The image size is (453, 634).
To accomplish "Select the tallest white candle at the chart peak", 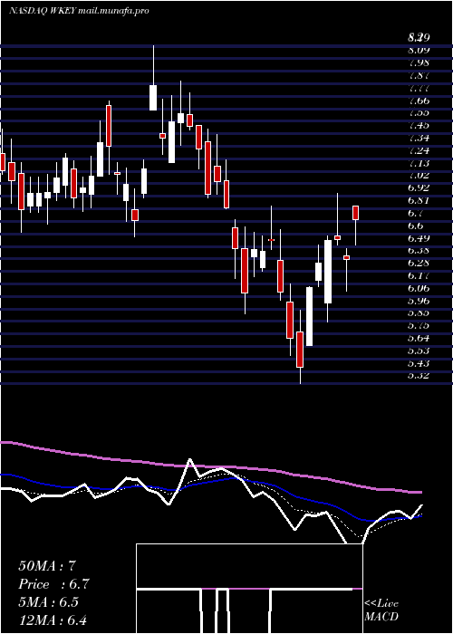I will pos(153,98).
